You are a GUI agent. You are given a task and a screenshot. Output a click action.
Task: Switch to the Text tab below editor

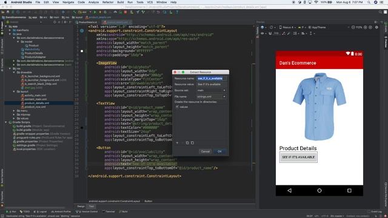pyautogui.click(x=92, y=206)
